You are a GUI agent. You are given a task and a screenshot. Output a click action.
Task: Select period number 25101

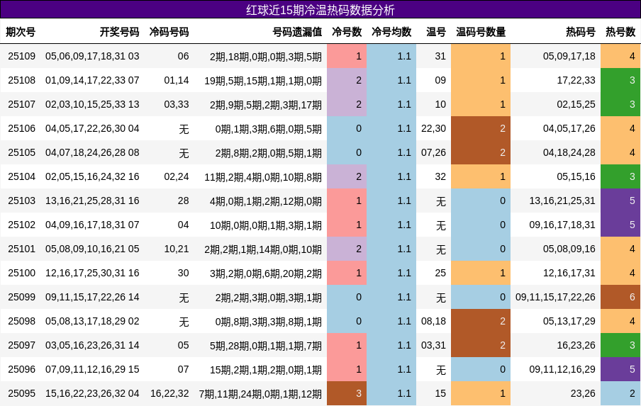coord(22,249)
